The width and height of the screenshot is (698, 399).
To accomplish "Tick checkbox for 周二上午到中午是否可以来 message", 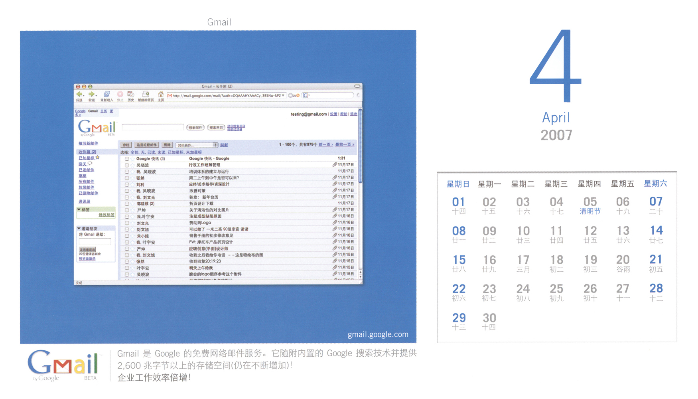I will (126, 178).
